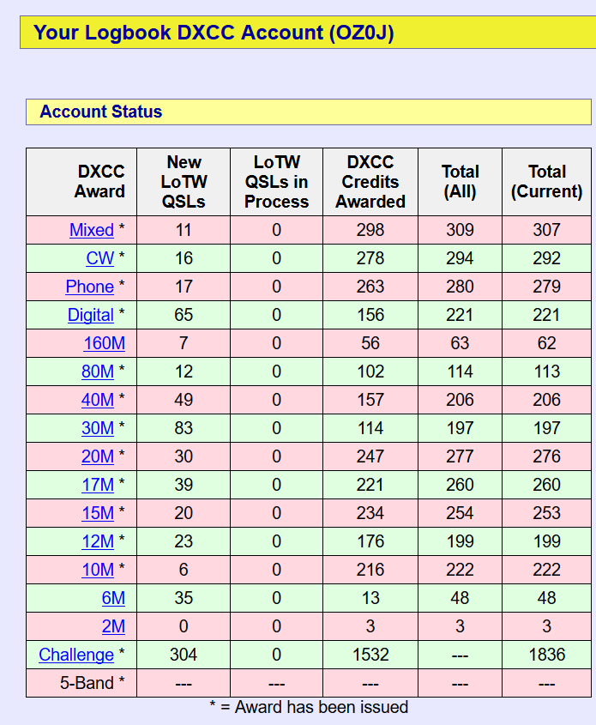
Task: Select 12M credits awarded value 176
Action: click(x=370, y=541)
